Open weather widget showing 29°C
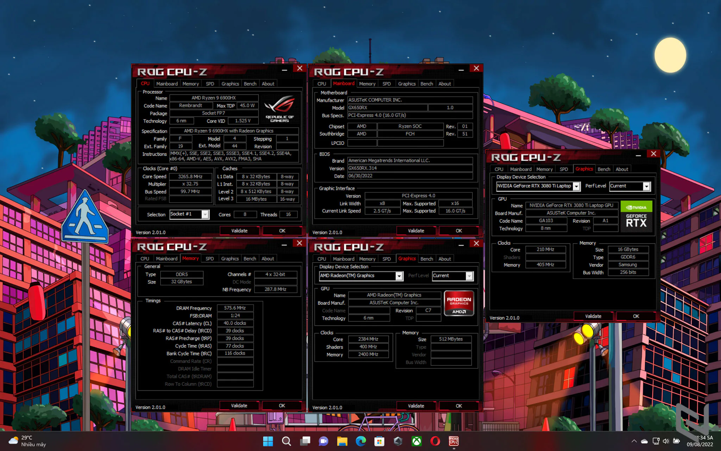This screenshot has height=451, width=721. tap(27, 441)
